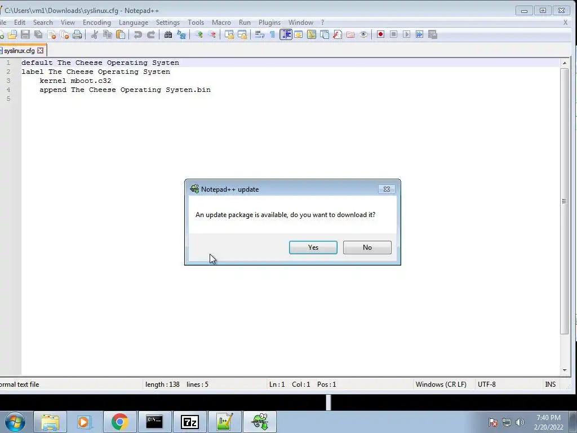
Task: Open the Replace toolbar icon
Action: 181,34
